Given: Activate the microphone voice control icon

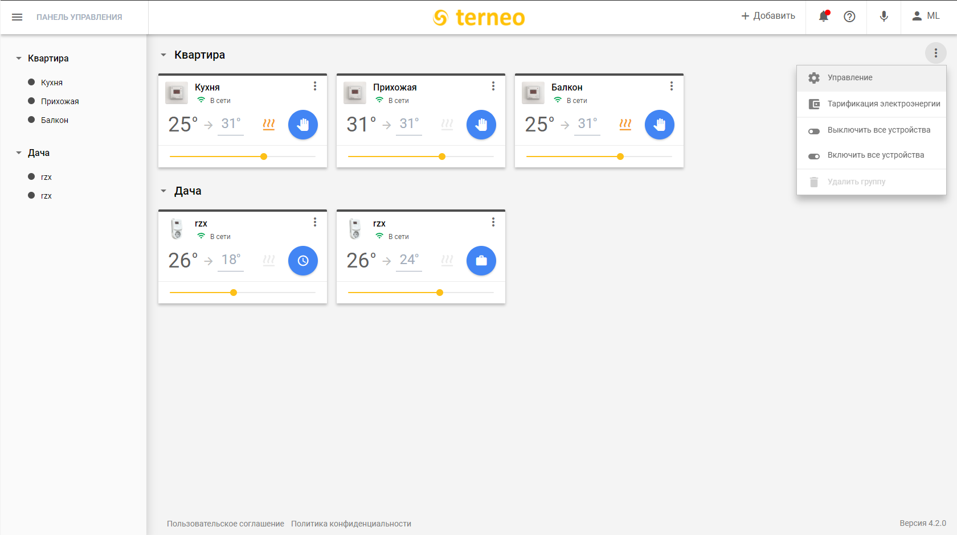Looking at the screenshot, I should (884, 17).
